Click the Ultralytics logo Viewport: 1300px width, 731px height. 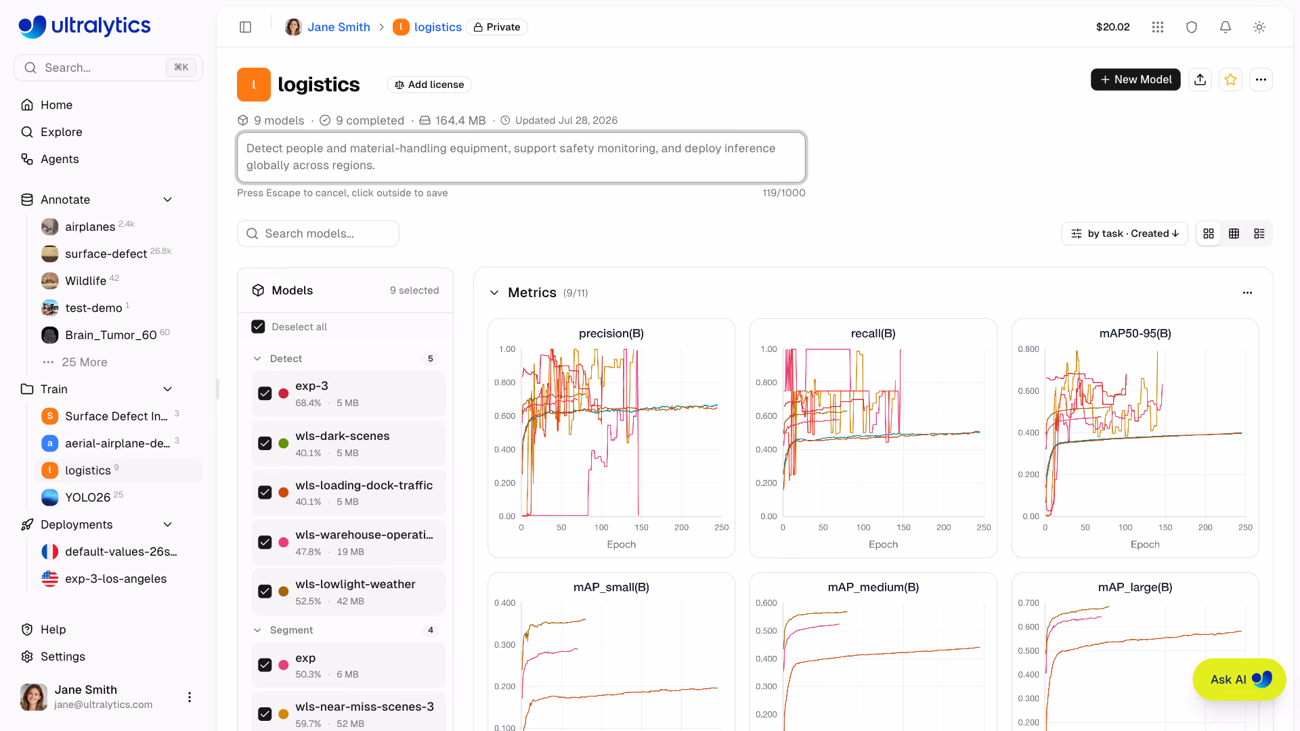click(x=85, y=26)
